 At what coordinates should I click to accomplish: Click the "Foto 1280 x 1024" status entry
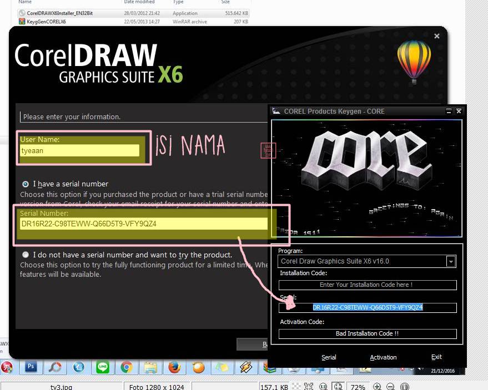pyautogui.click(x=157, y=387)
